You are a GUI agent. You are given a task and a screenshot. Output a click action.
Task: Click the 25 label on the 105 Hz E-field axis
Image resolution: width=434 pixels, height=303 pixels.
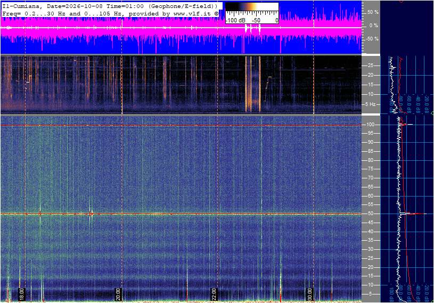click(x=370, y=258)
